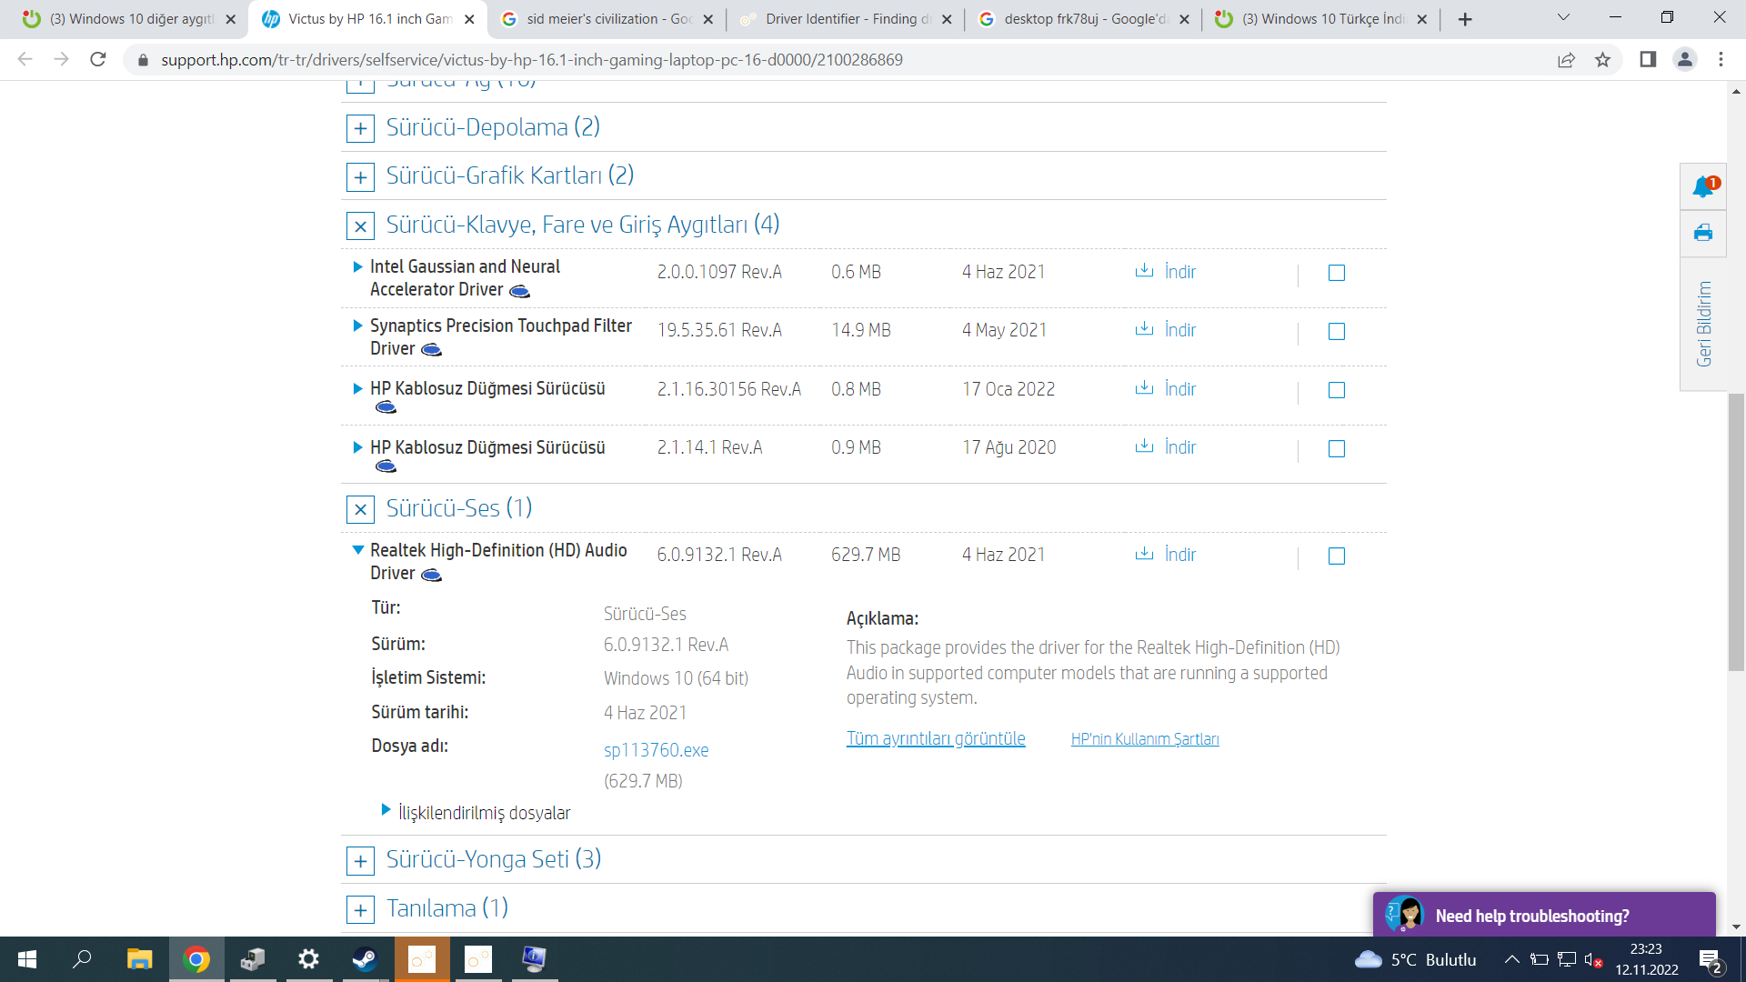The image size is (1746, 982).
Task: Click download icon for Realtek Audio Driver
Action: tap(1144, 554)
